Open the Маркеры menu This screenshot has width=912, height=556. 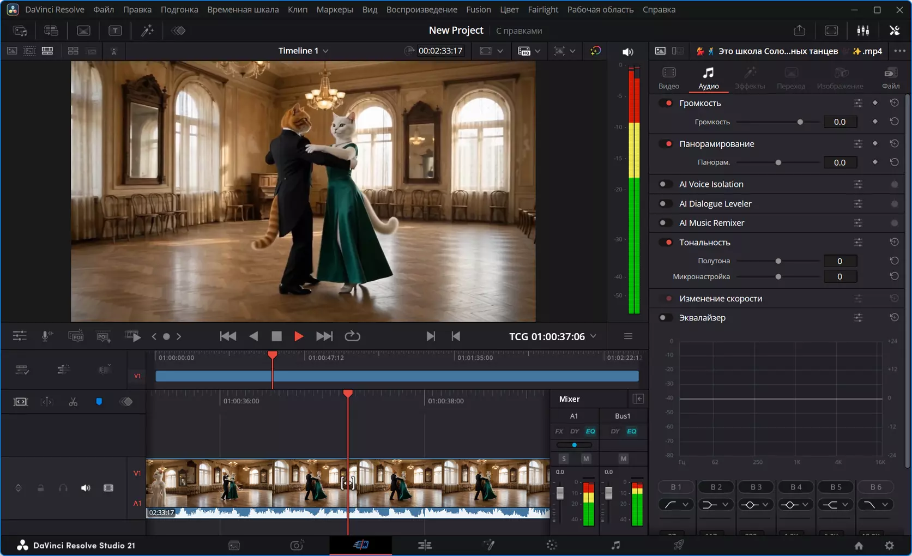pos(335,10)
